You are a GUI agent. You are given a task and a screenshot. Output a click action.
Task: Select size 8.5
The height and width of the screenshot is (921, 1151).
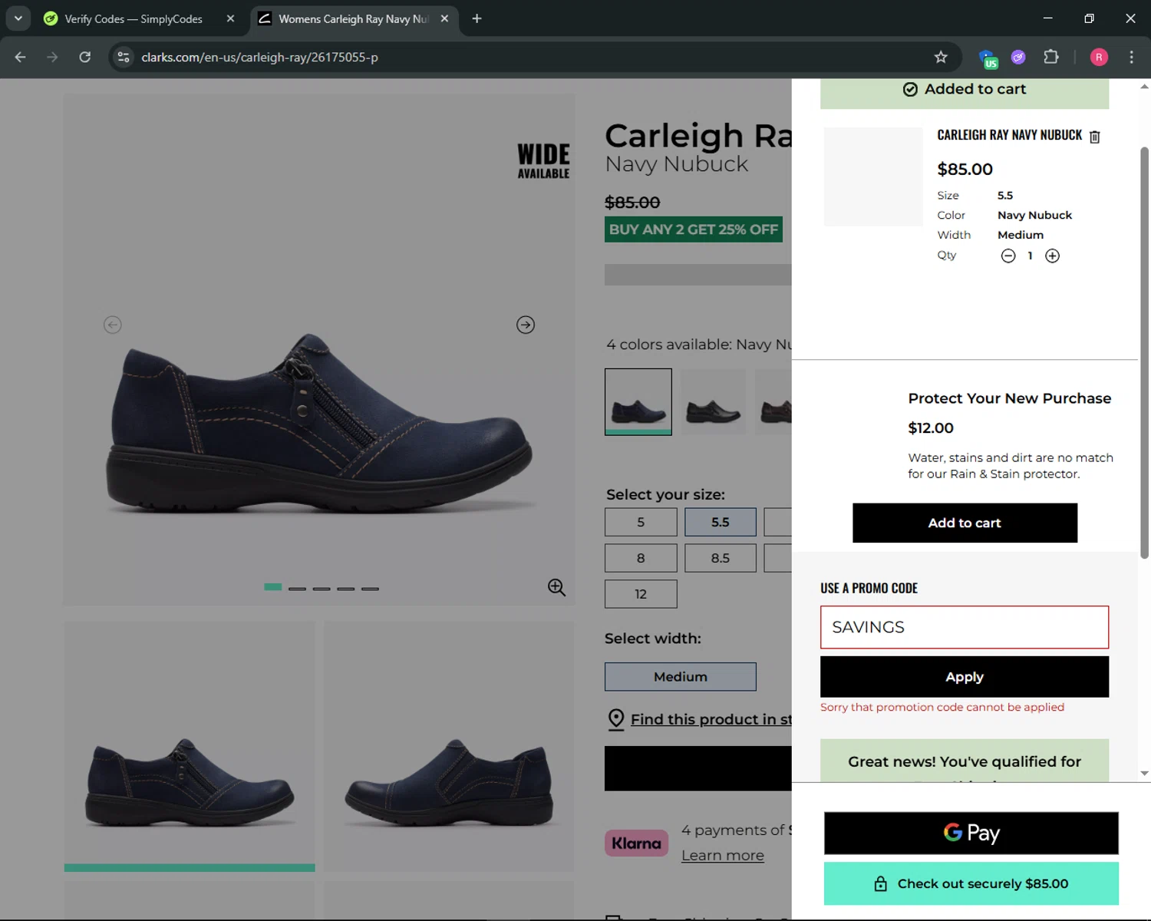pos(721,558)
